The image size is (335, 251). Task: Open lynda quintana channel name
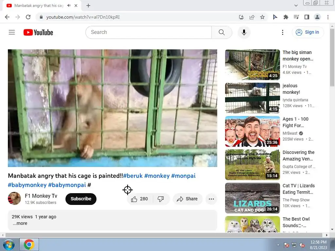pos(295,100)
